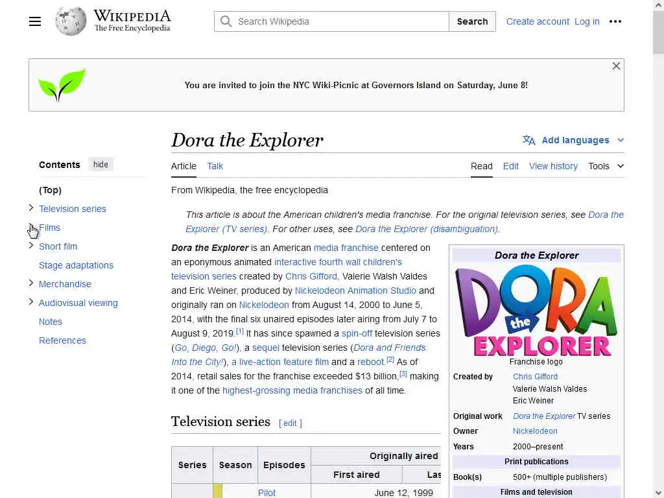Click the Create account link
Screen dimensions: 664x498
pos(538,21)
